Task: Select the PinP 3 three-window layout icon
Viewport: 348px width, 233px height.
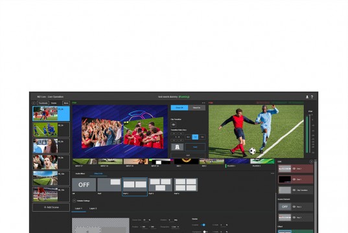Action: (x=161, y=185)
